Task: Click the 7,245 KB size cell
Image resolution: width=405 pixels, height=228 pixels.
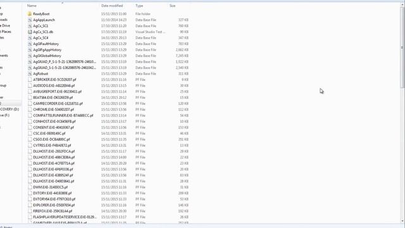Action: (x=182, y=56)
